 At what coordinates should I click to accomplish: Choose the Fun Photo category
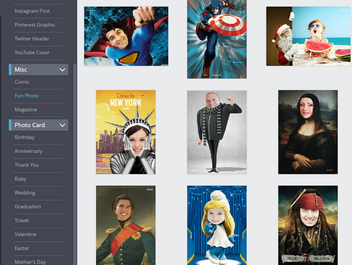[x=26, y=96]
